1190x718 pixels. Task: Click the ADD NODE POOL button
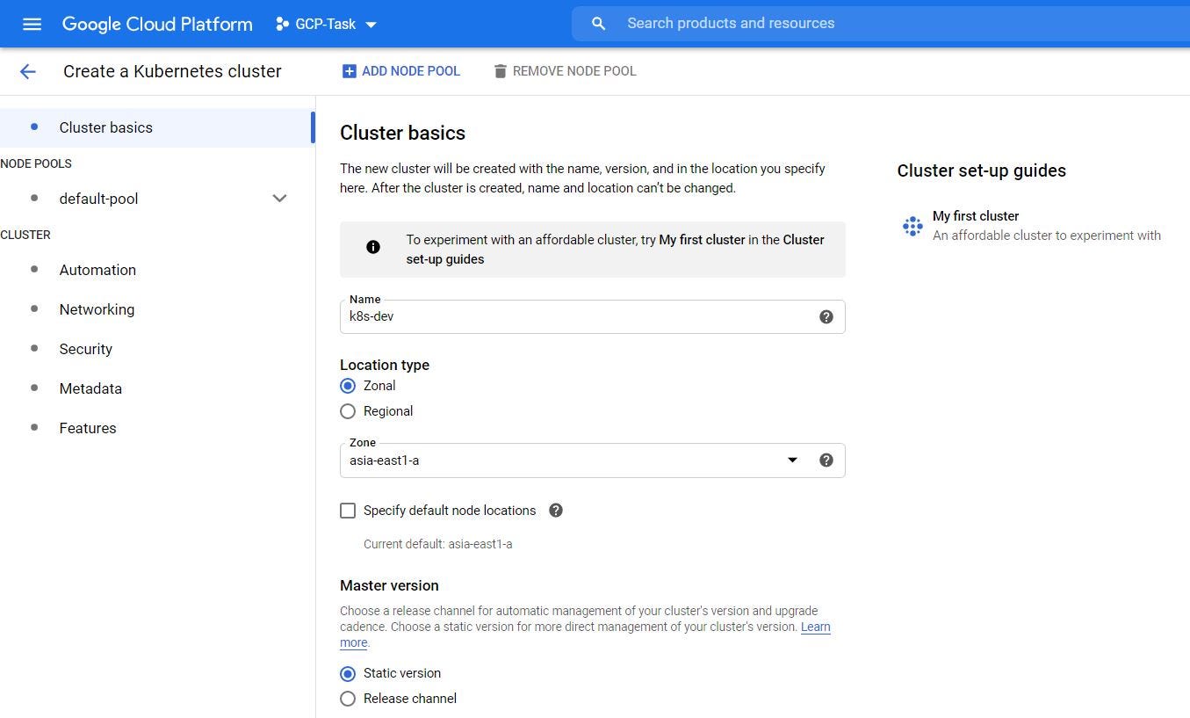[400, 71]
